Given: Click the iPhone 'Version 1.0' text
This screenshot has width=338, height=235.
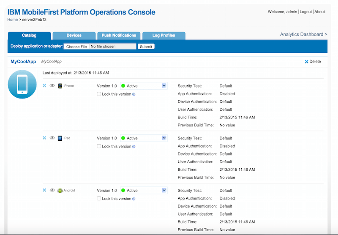Looking at the screenshot, I should pyautogui.click(x=107, y=86).
